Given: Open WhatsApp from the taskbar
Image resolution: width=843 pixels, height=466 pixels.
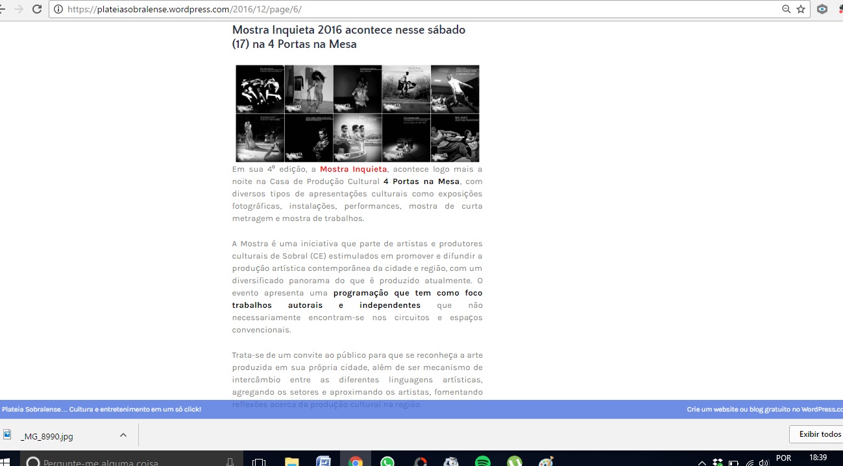Looking at the screenshot, I should click(x=387, y=461).
